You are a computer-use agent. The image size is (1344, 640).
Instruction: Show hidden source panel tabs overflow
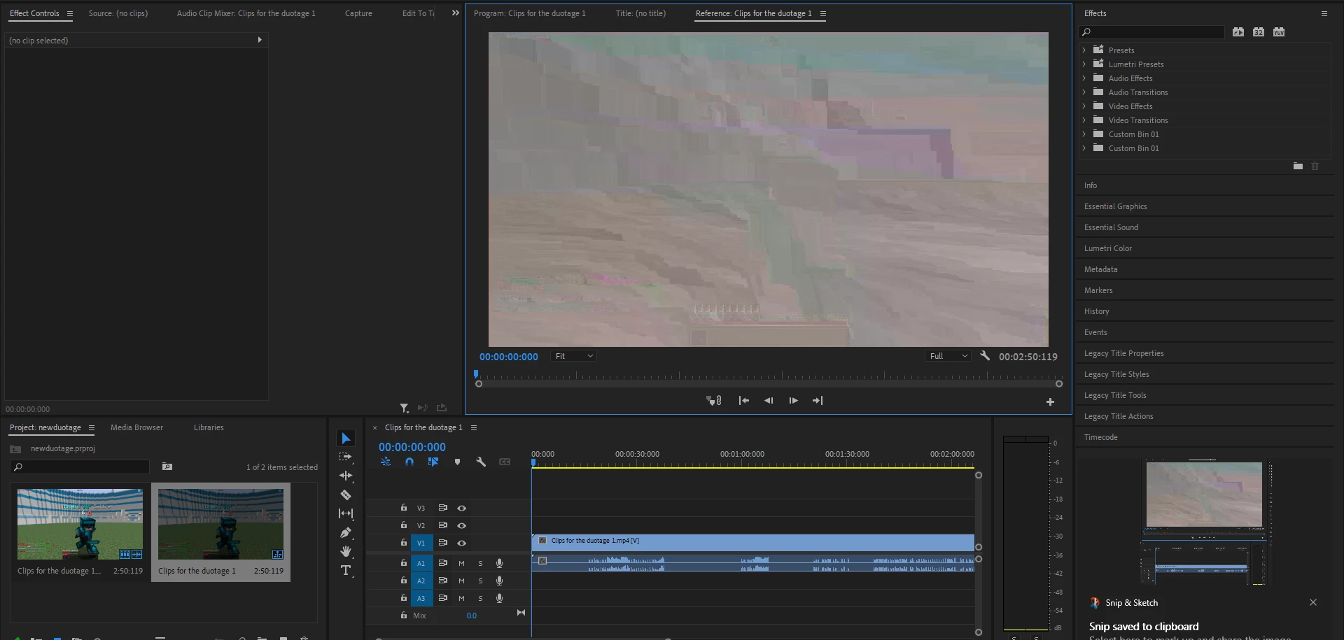tap(456, 13)
